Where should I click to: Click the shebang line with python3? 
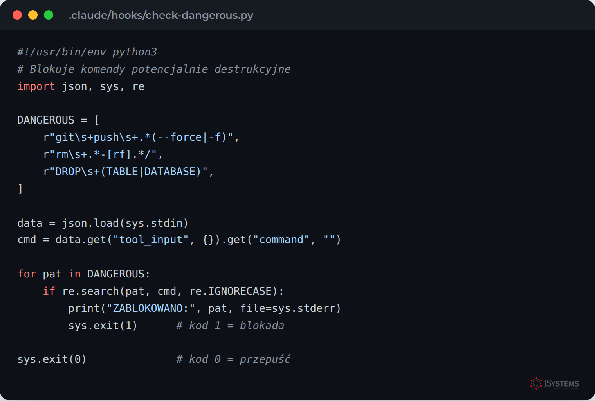pyautogui.click(x=87, y=52)
